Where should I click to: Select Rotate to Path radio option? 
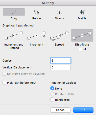point(52,94)
